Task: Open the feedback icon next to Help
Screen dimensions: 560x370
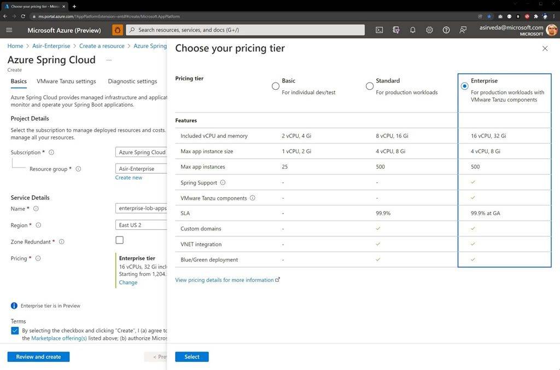Action: (463, 30)
